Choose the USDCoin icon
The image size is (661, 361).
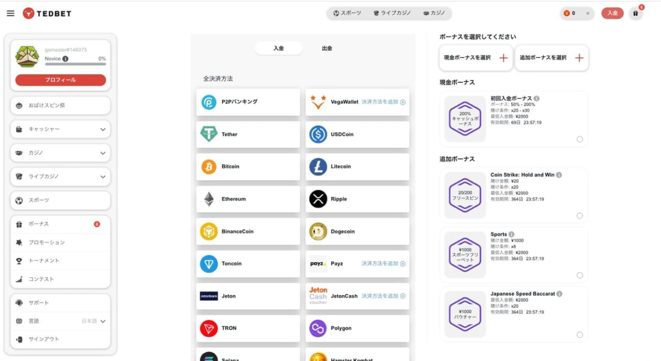click(318, 134)
